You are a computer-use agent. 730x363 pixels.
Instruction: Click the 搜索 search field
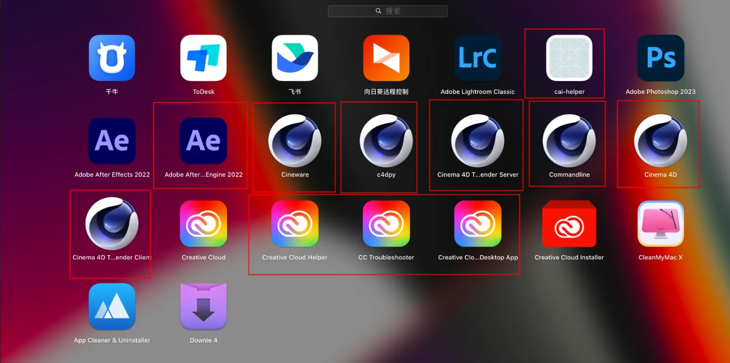coord(388,11)
